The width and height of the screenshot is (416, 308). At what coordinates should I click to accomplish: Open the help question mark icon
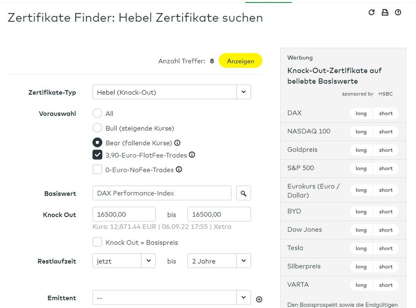398,13
